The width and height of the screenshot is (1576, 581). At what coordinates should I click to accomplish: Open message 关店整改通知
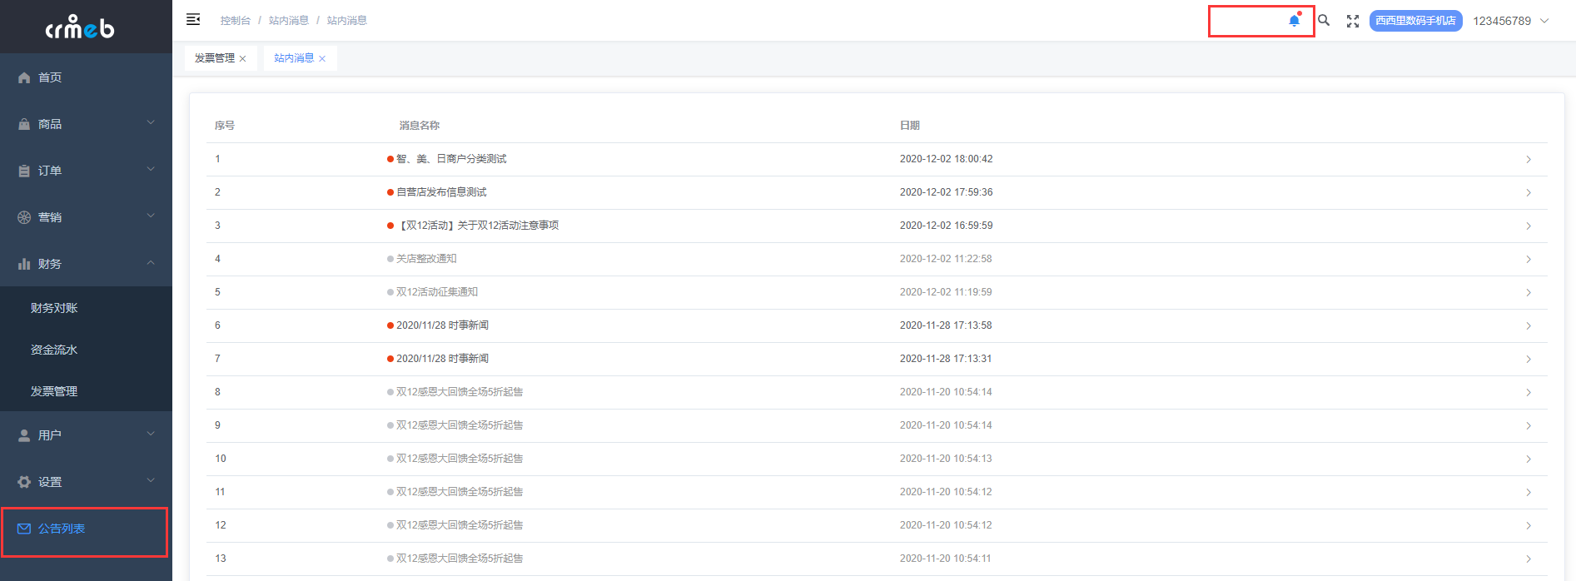point(426,259)
